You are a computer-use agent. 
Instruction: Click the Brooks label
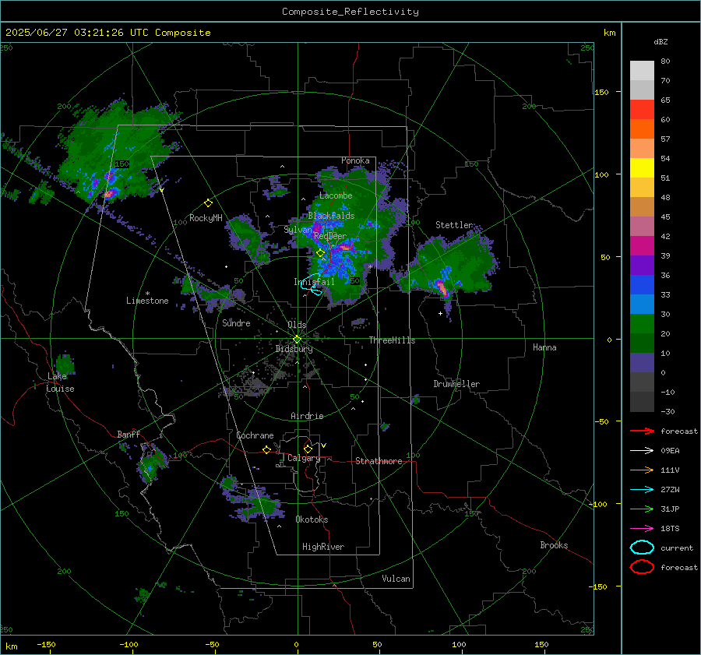[x=554, y=545]
